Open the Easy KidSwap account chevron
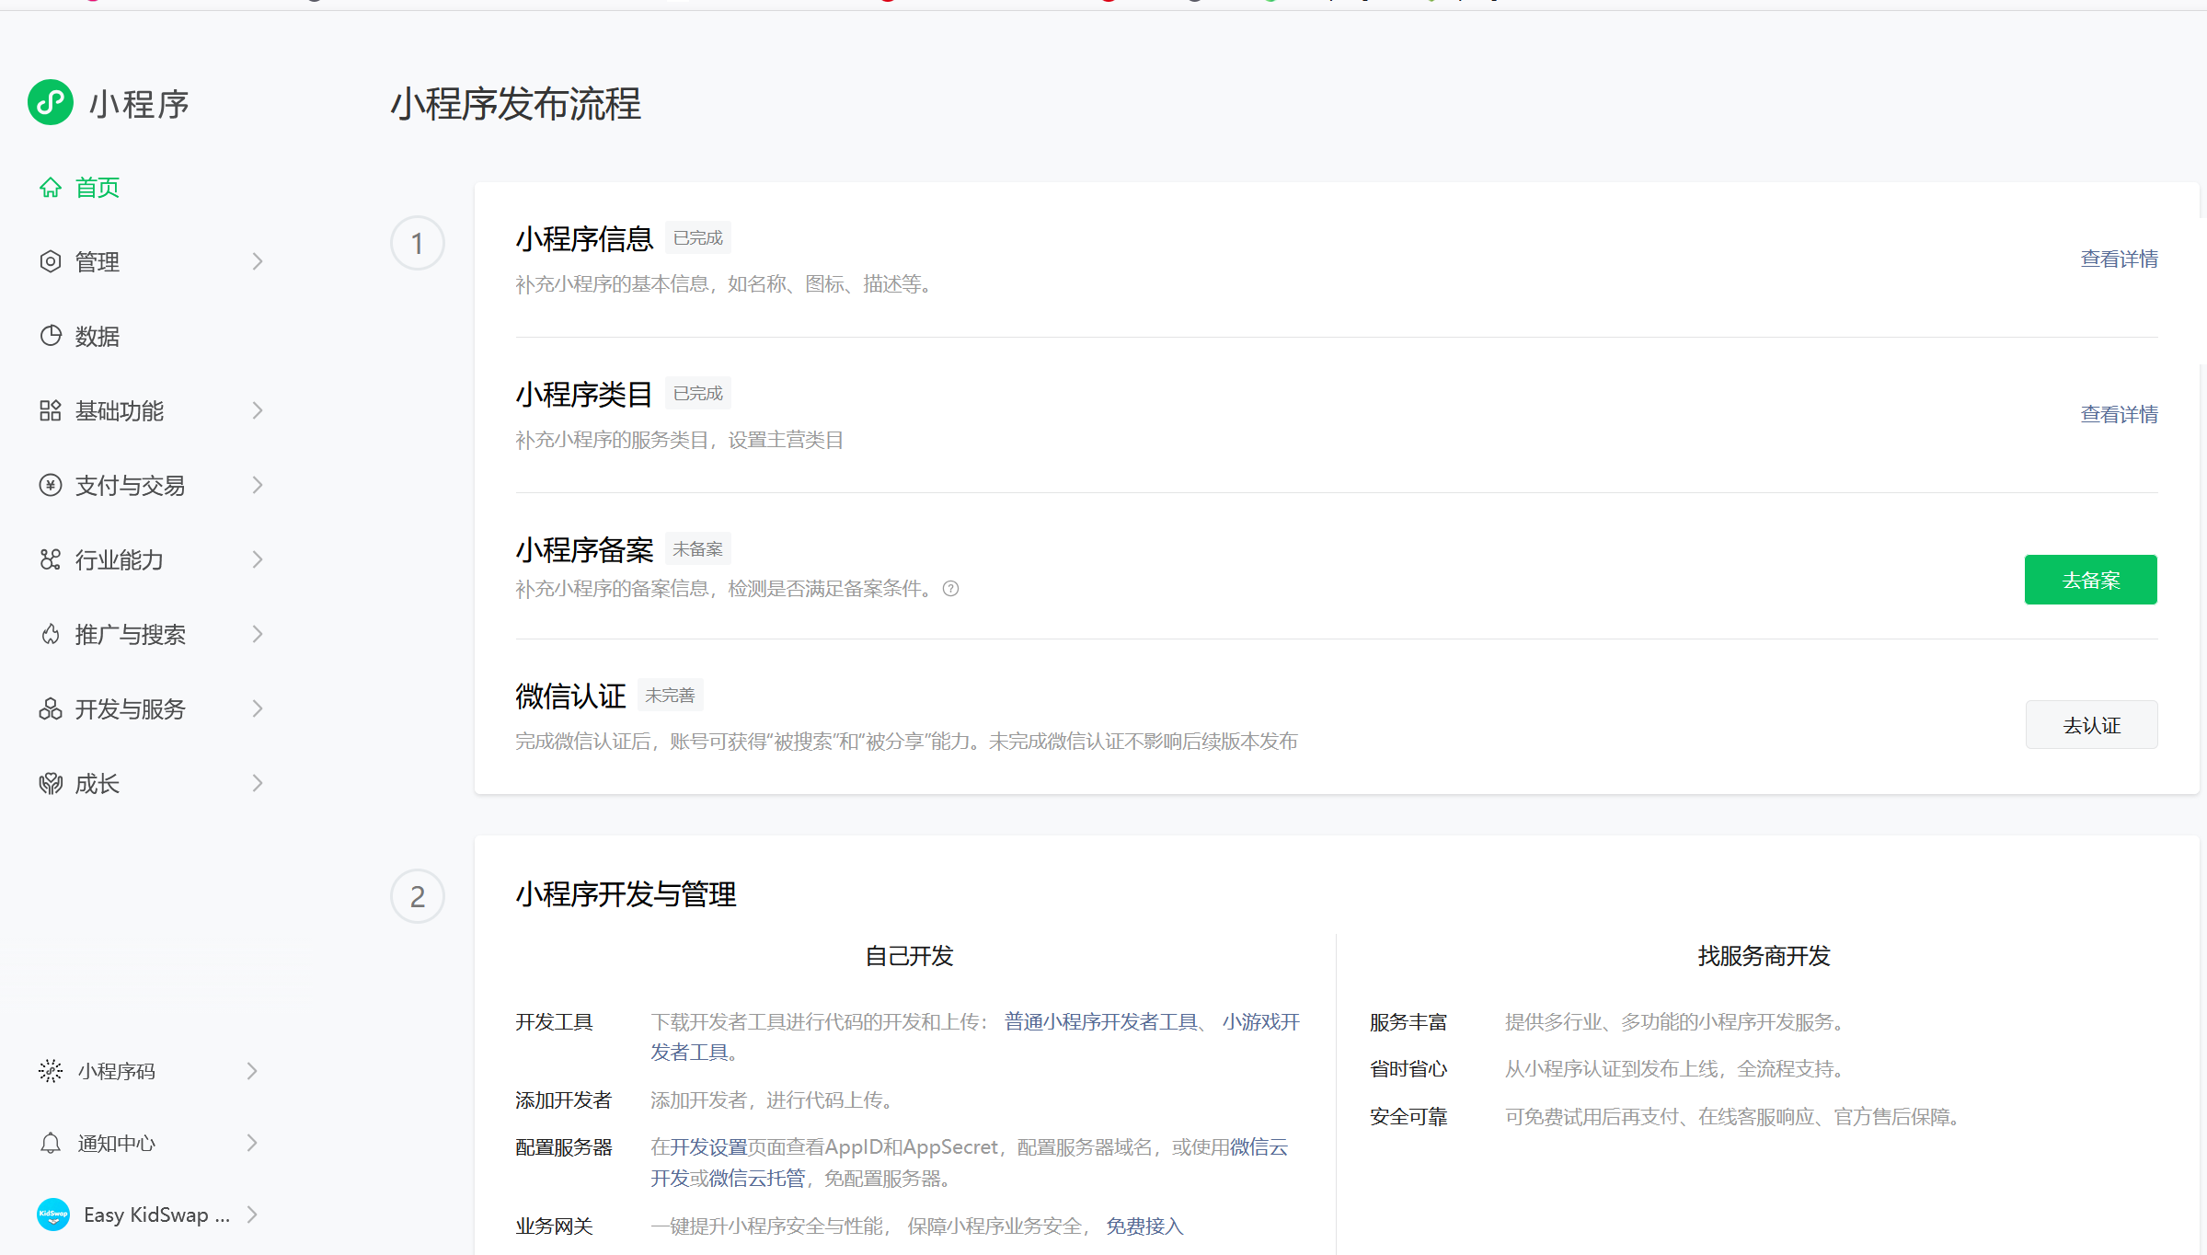 [x=252, y=1215]
